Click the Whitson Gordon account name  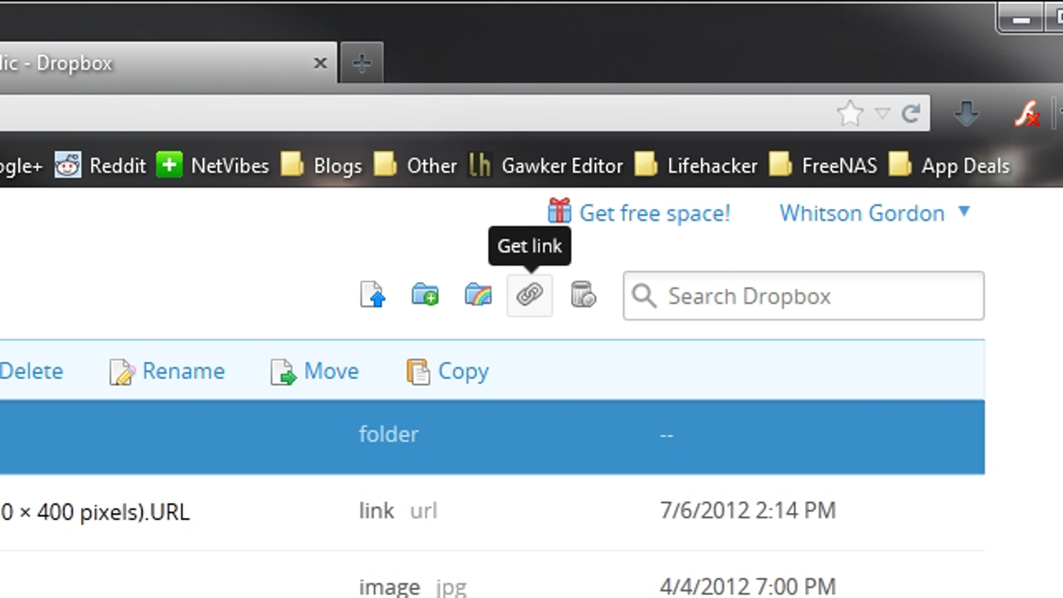point(862,213)
